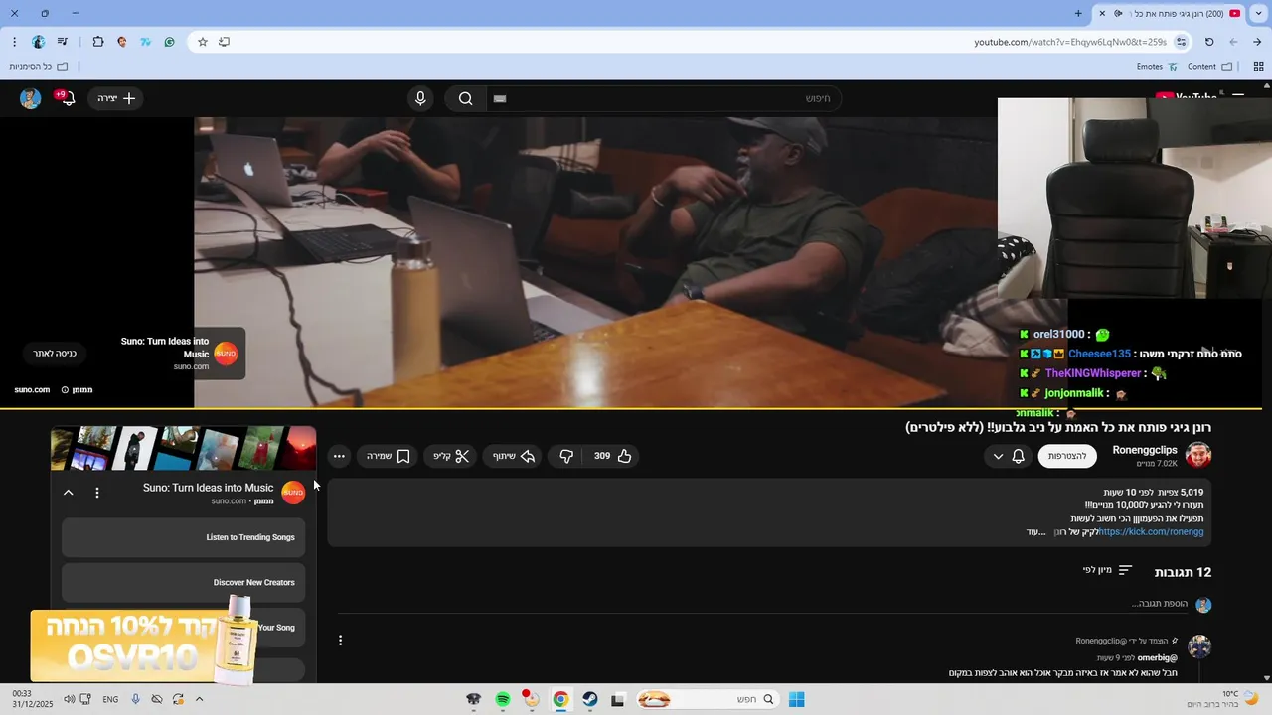
Task: Click the YouTube search magnifier button
Action: (x=465, y=98)
